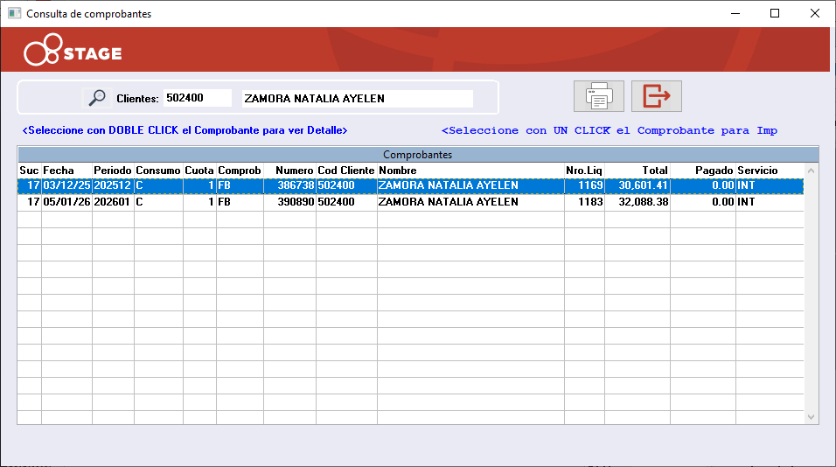Minimize the Consulta de comprobantes window
836x467 pixels.
pos(734,13)
